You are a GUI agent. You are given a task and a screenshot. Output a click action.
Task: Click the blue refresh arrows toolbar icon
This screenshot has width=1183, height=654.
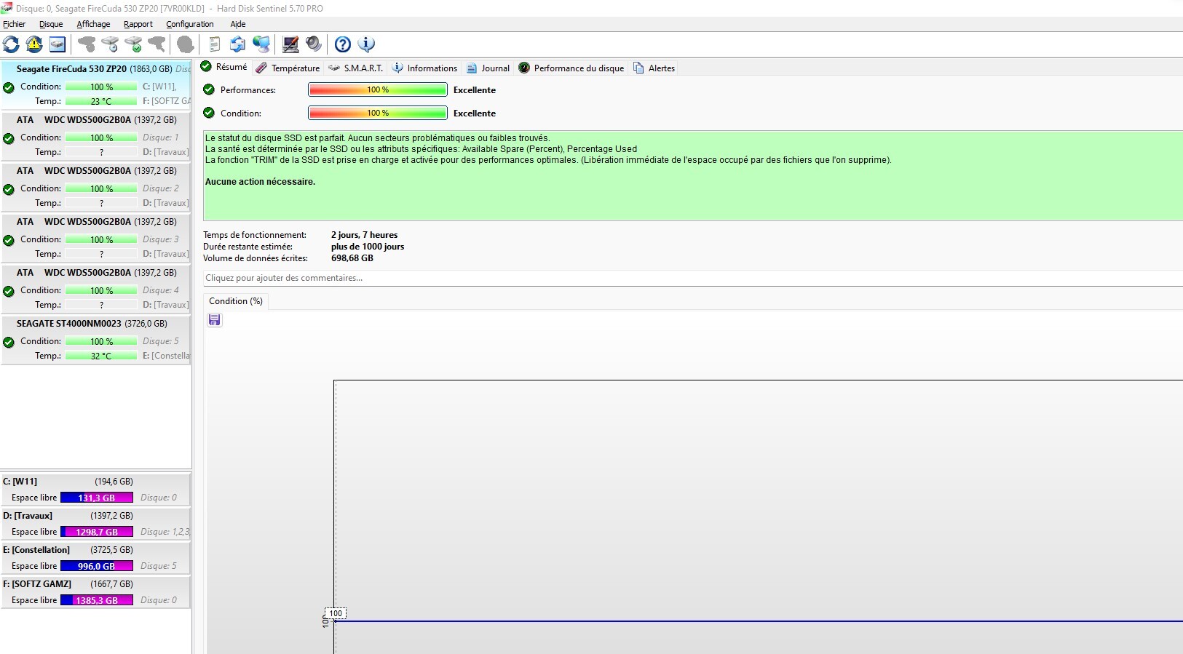coord(11,44)
